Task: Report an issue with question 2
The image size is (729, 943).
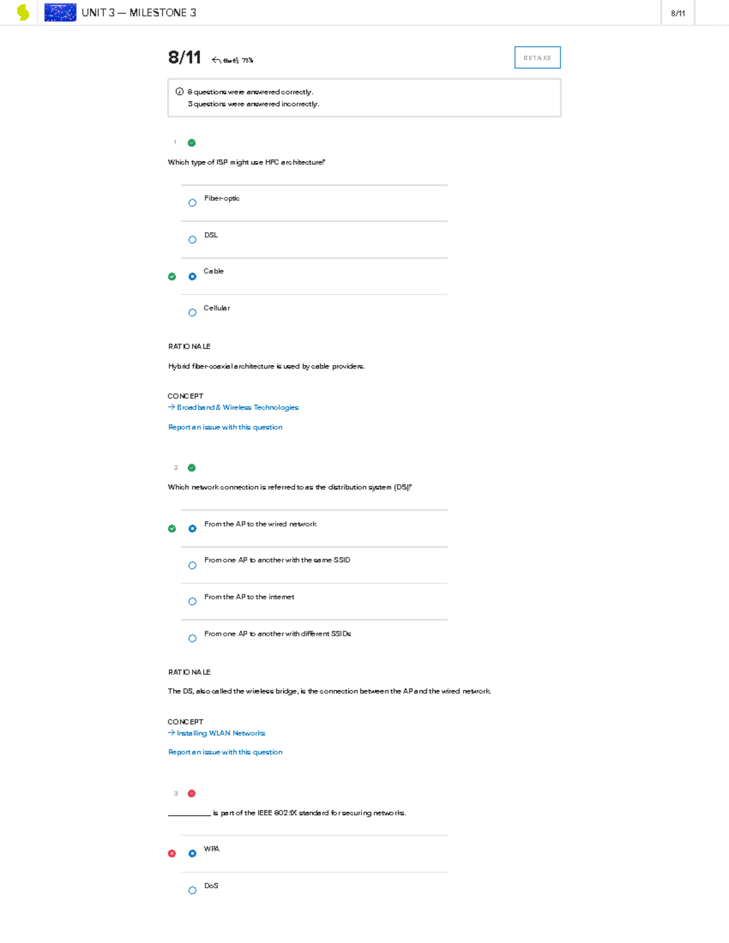Action: tap(225, 752)
